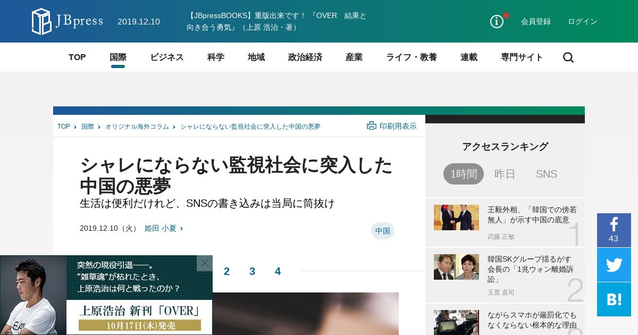Open 会員登録 registration link

tap(536, 22)
